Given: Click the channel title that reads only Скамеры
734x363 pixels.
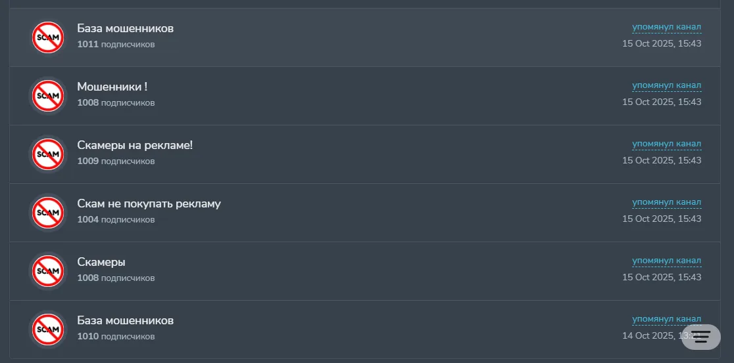Looking at the screenshot, I should pos(101,262).
